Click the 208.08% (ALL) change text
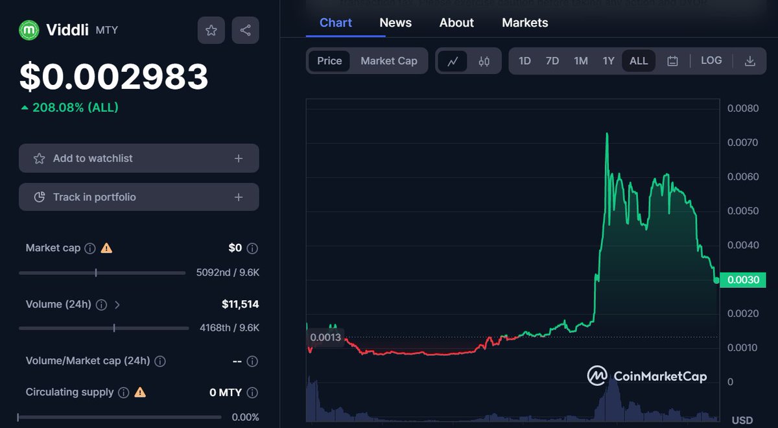This screenshot has width=778, height=428. coord(75,108)
